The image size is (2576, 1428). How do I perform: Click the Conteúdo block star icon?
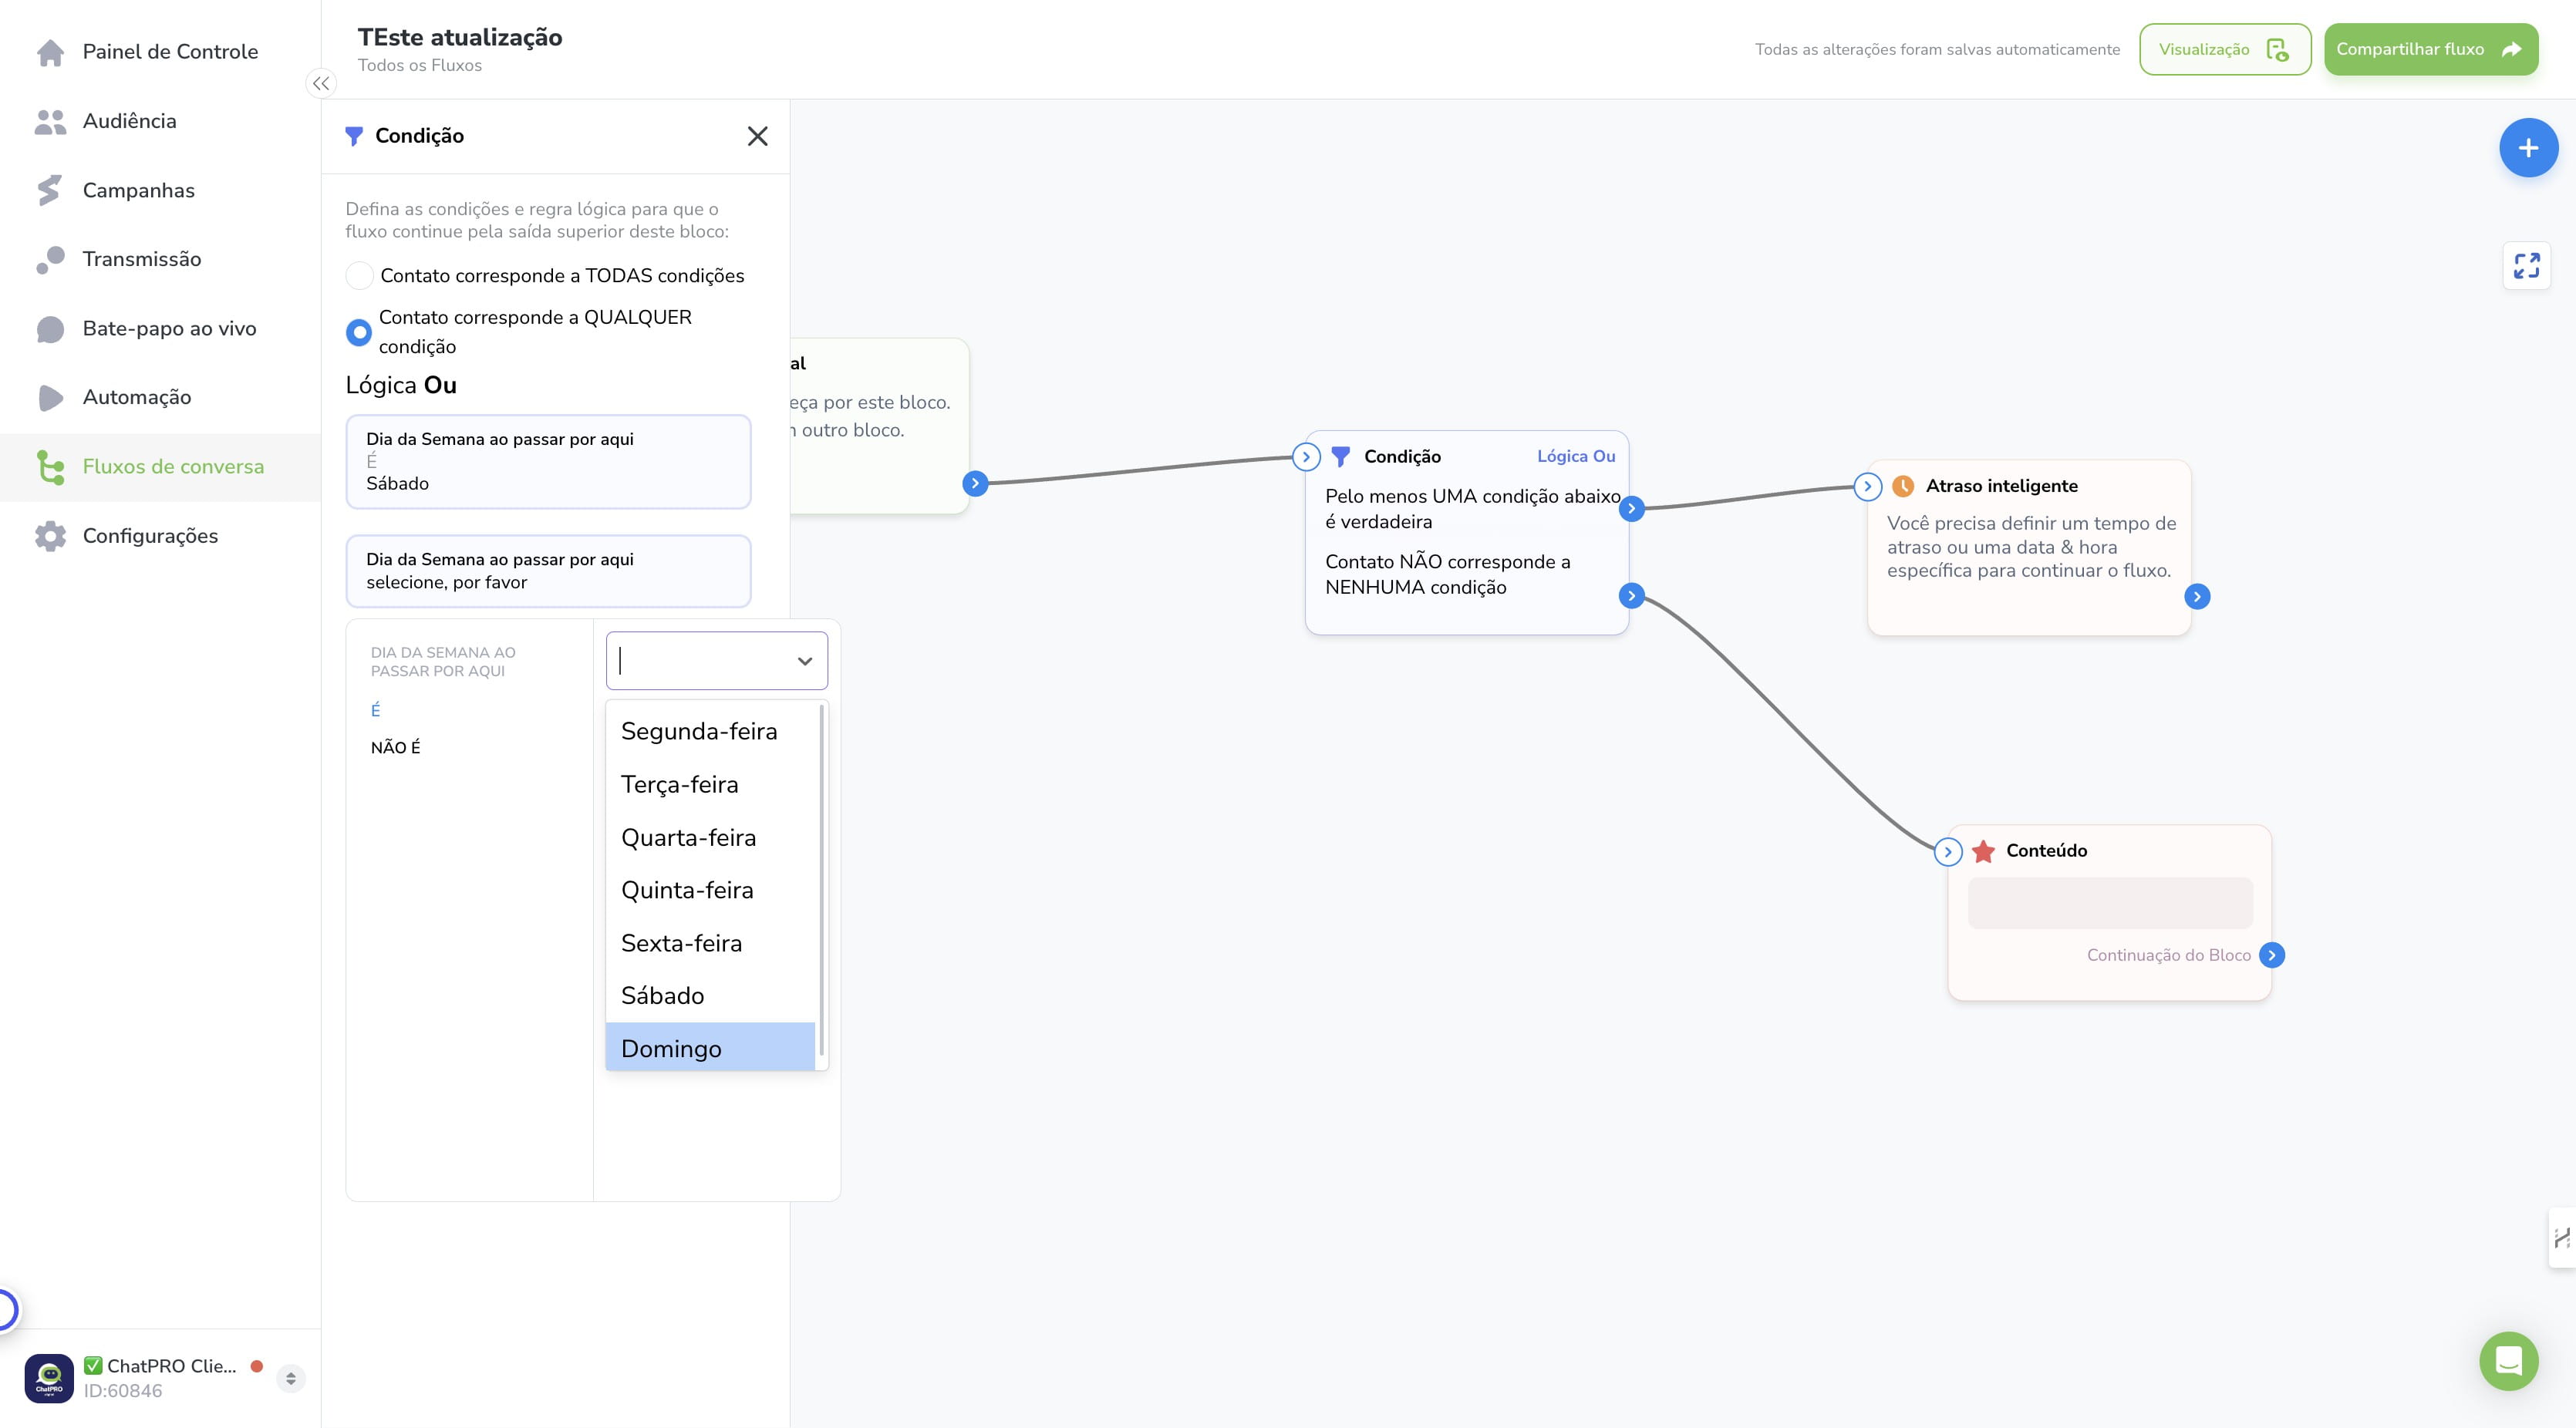click(x=1984, y=851)
